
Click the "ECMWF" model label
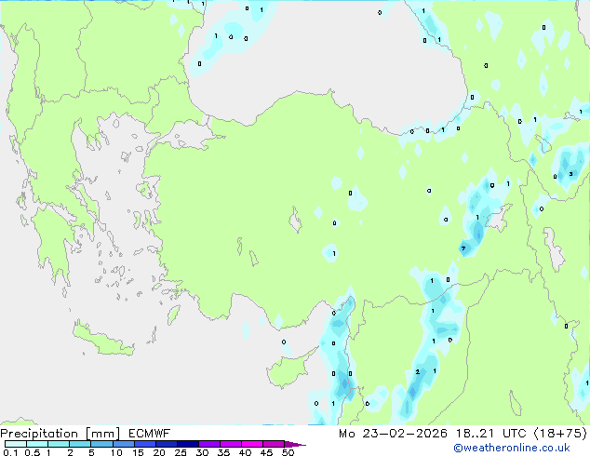[x=149, y=434]
